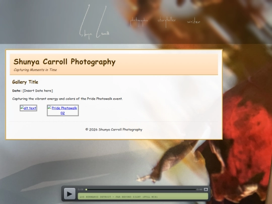
Task: Play the audio track
Action: pos(70,193)
